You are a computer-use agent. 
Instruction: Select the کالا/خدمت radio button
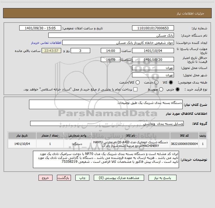(138, 82)
